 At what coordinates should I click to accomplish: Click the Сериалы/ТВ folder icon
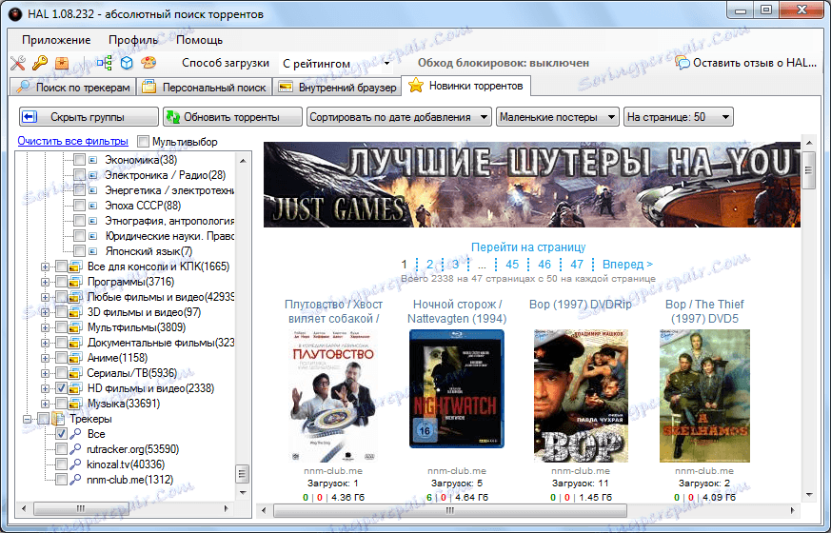(x=75, y=373)
